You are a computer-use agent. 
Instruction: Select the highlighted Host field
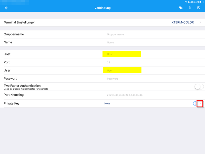[x=122, y=54]
